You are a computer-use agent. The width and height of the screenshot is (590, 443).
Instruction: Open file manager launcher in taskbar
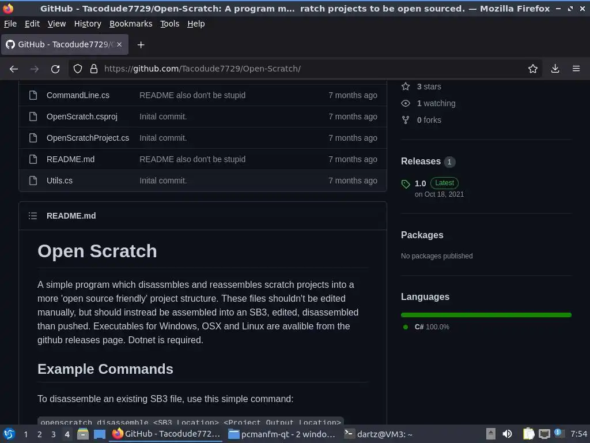coord(83,434)
